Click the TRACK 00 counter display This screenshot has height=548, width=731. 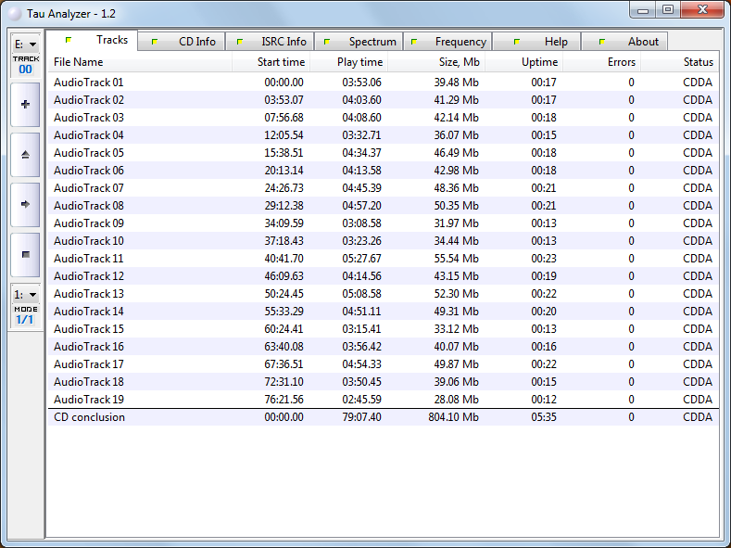pos(25,64)
